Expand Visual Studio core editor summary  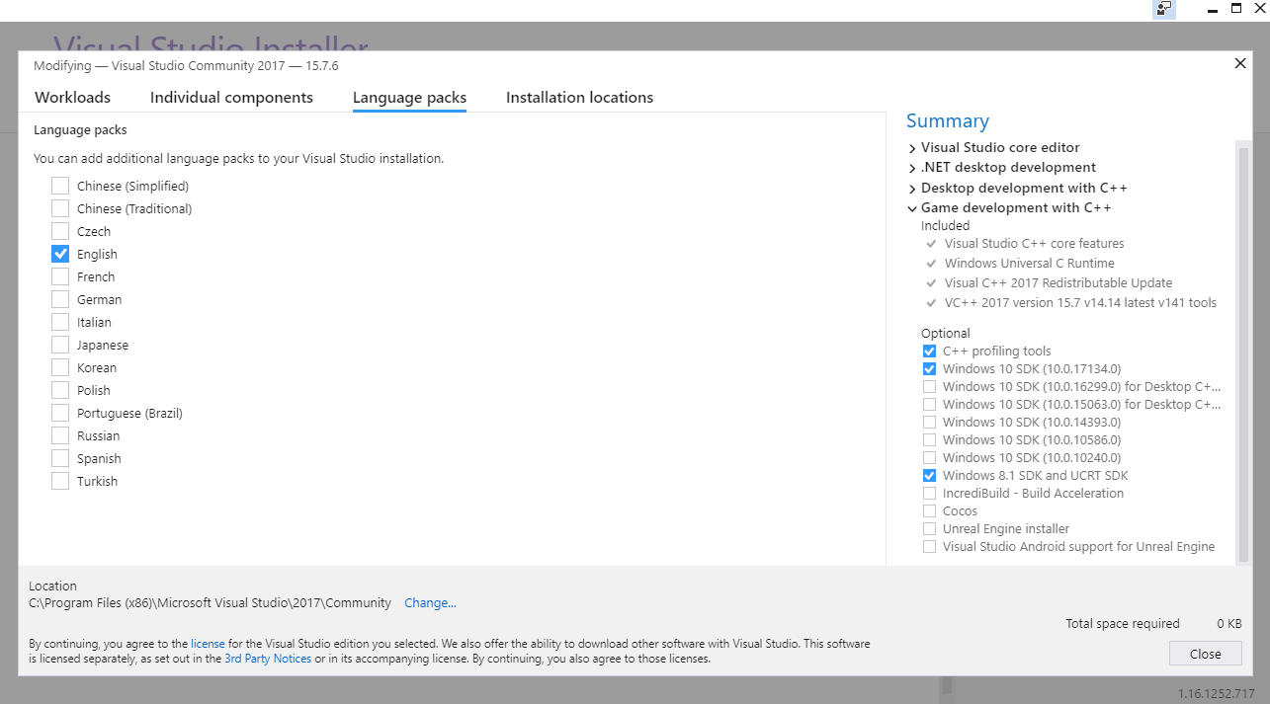tap(912, 148)
